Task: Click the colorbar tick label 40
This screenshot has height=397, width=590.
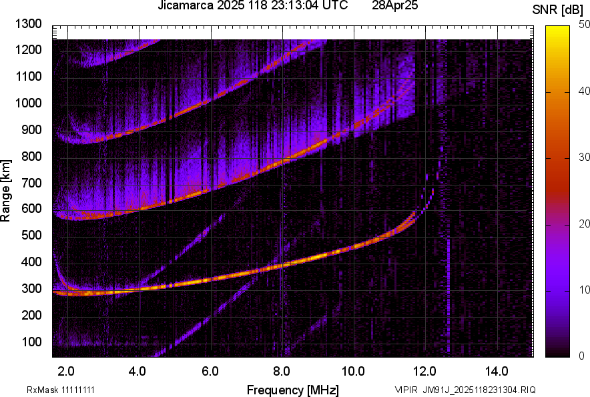Action: pyautogui.click(x=584, y=91)
